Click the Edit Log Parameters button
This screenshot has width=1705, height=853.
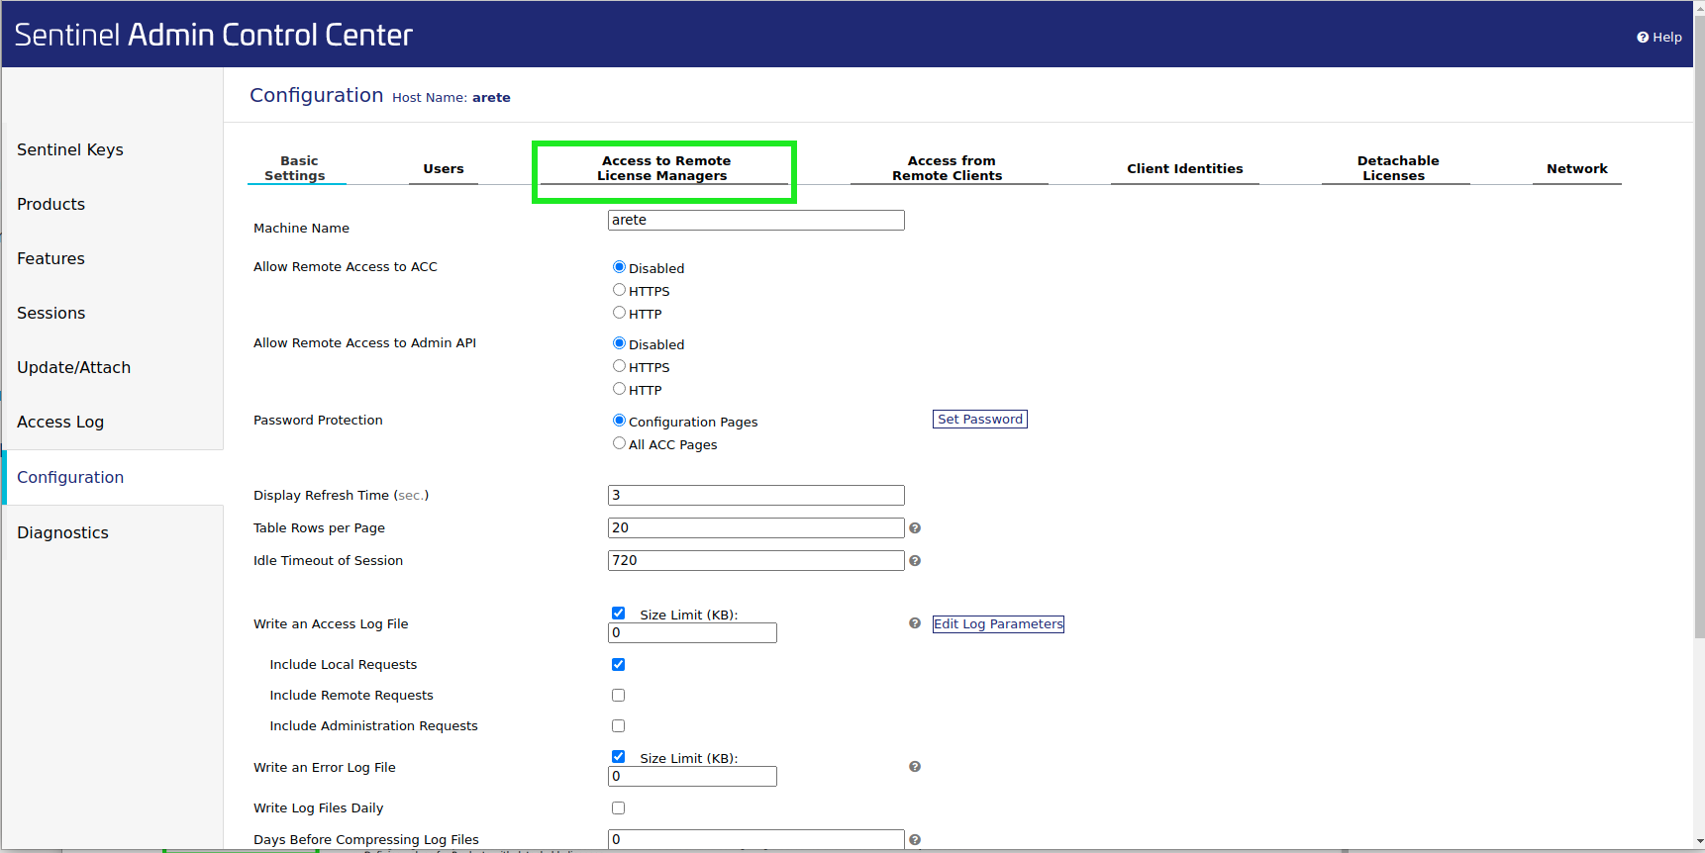point(998,624)
